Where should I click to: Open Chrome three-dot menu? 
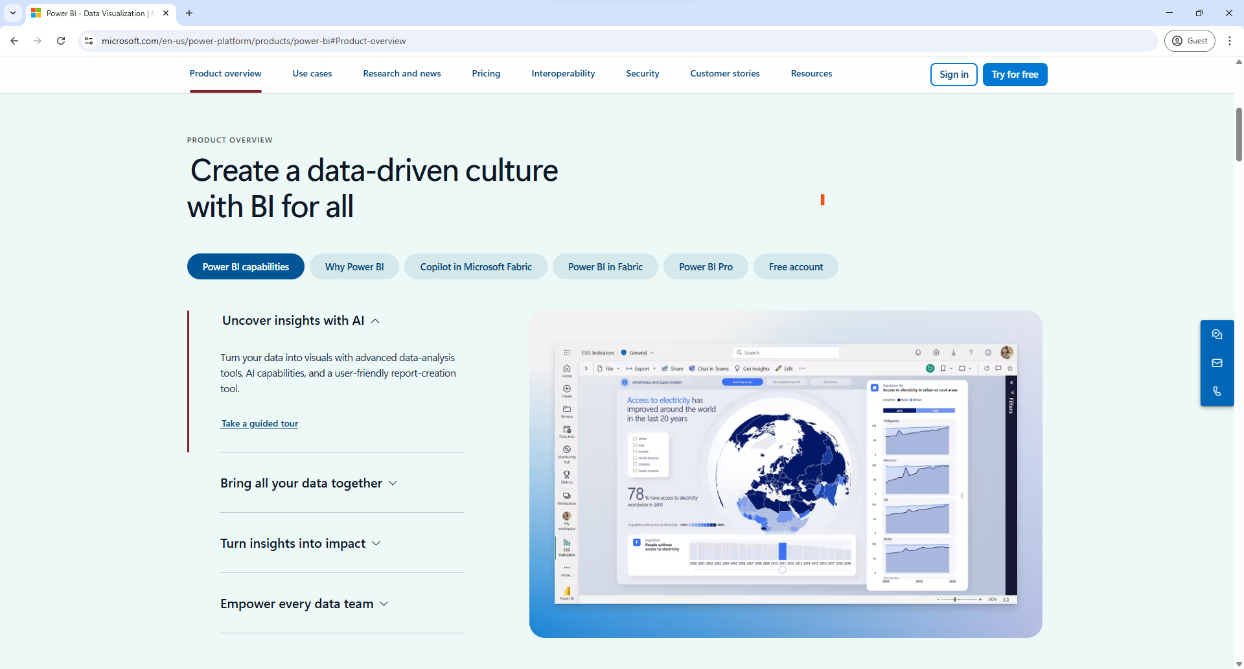pyautogui.click(x=1230, y=41)
